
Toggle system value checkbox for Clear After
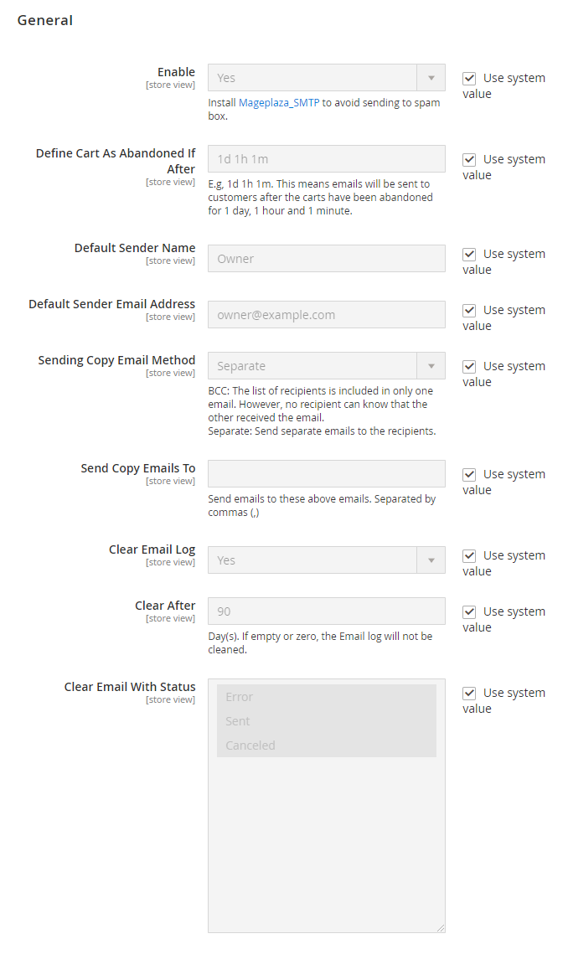[469, 611]
